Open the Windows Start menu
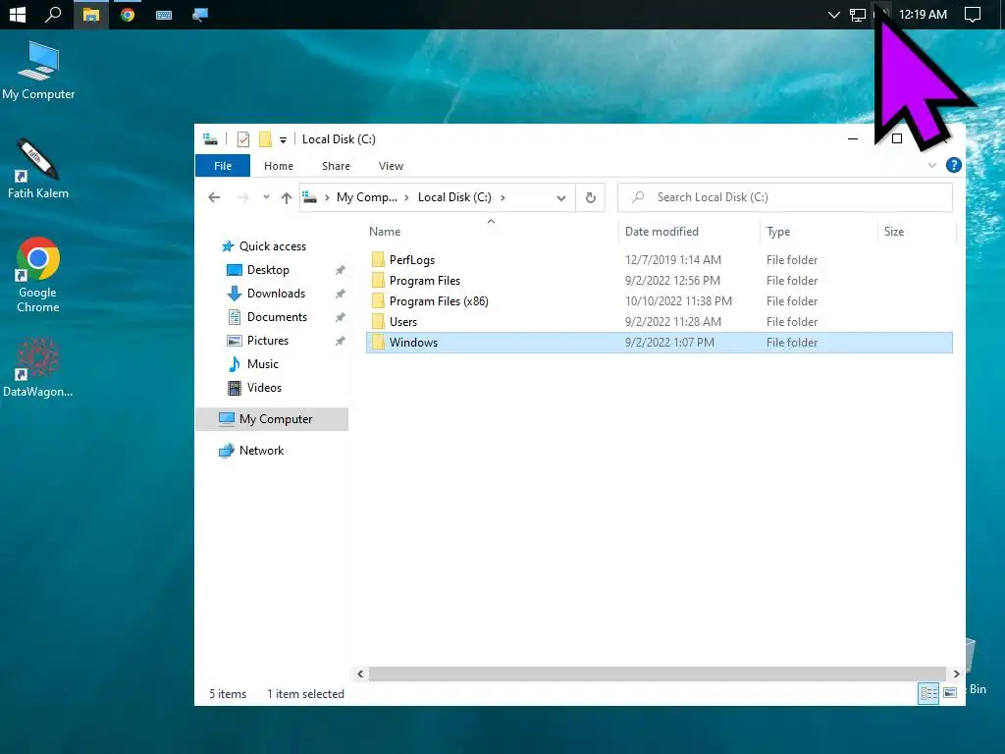This screenshot has height=754, width=1005. click(x=18, y=14)
